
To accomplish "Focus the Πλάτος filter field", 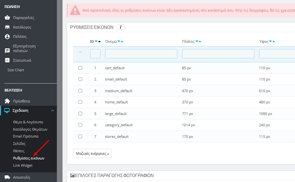I will [x=218, y=54].
